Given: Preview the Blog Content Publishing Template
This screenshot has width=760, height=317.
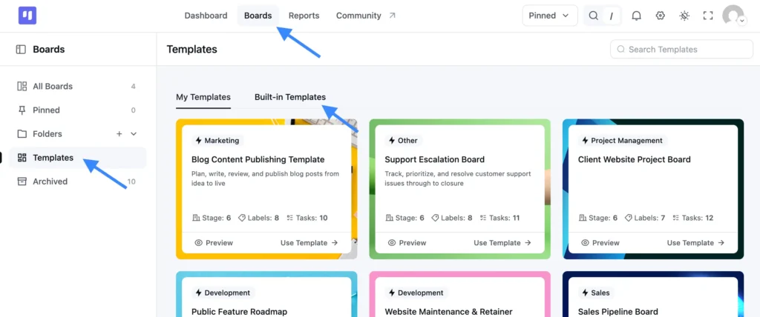Looking at the screenshot, I should pos(214,243).
